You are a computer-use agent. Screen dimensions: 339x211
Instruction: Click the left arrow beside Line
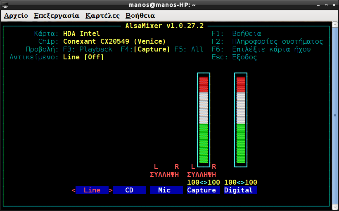[73, 190]
